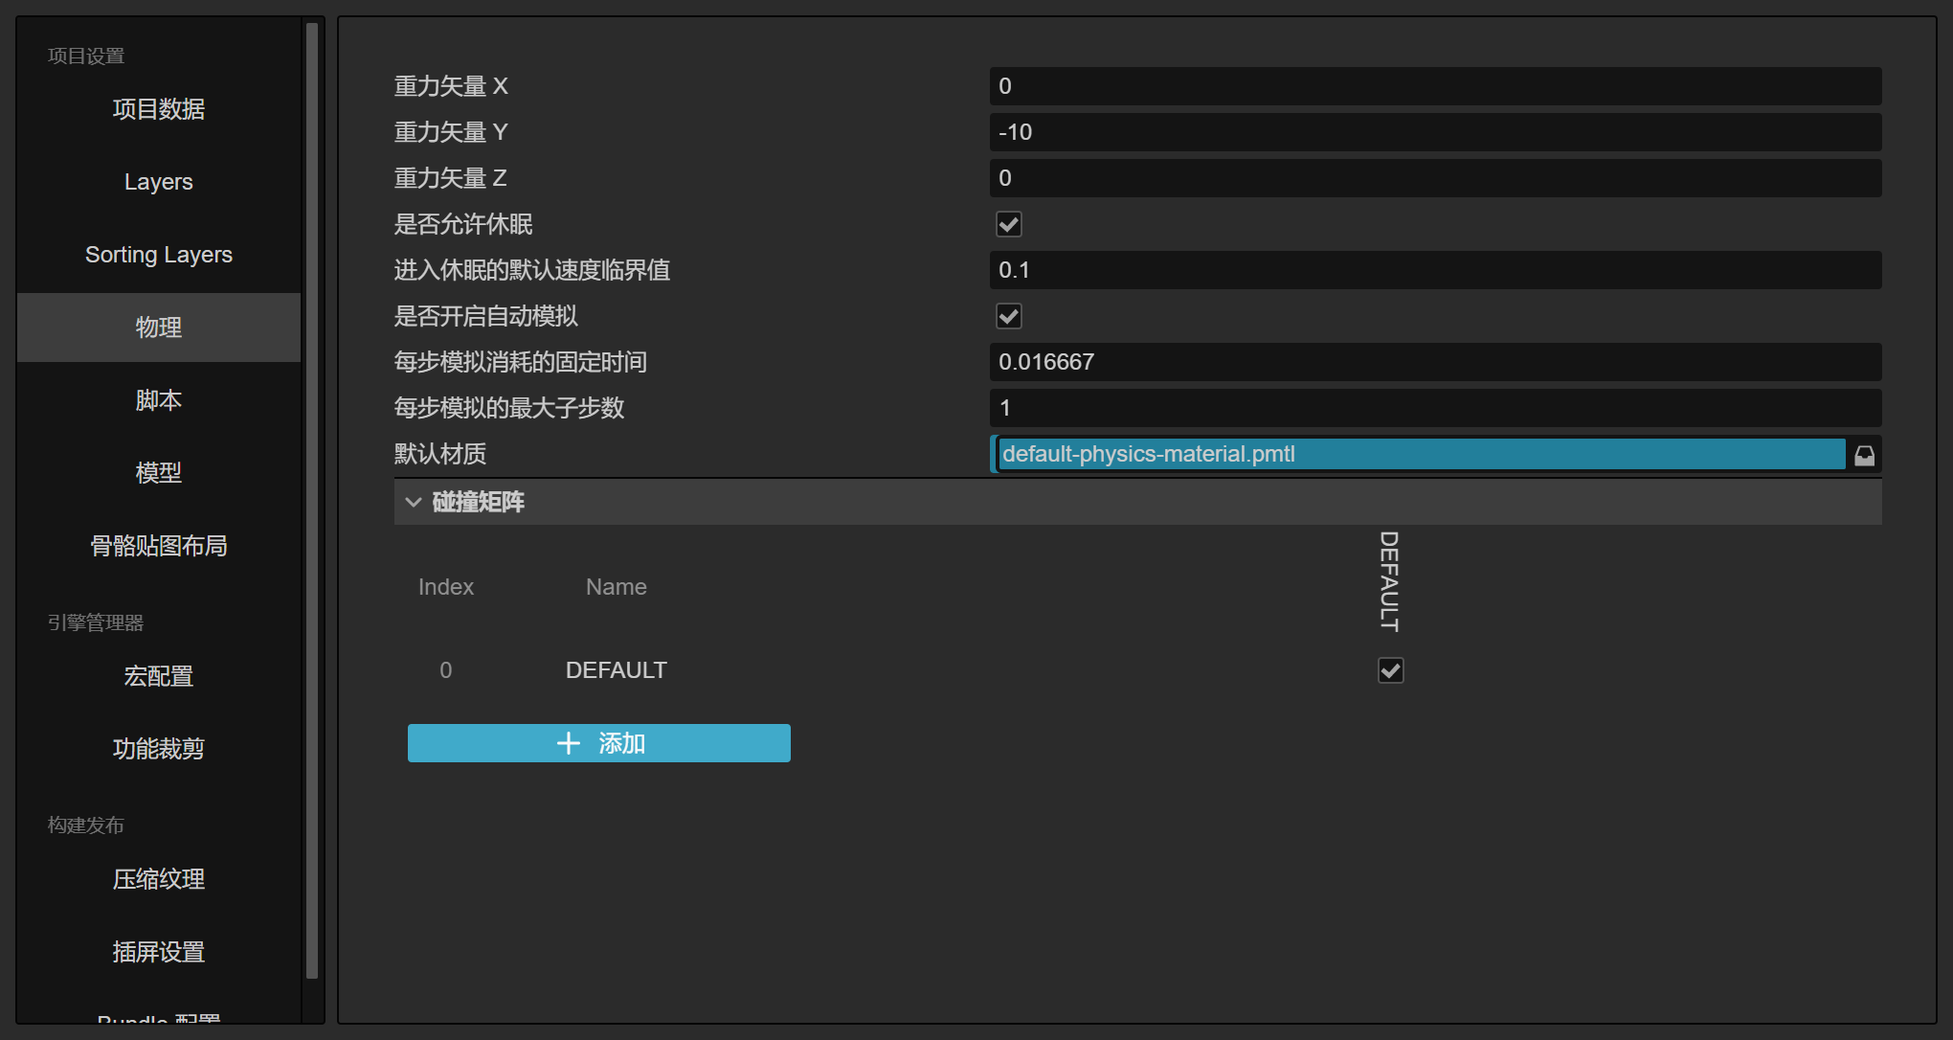Image resolution: width=1953 pixels, height=1040 pixels.
Task: Click the 每步模拟消耗的固定时间 input field
Action: tap(1434, 362)
